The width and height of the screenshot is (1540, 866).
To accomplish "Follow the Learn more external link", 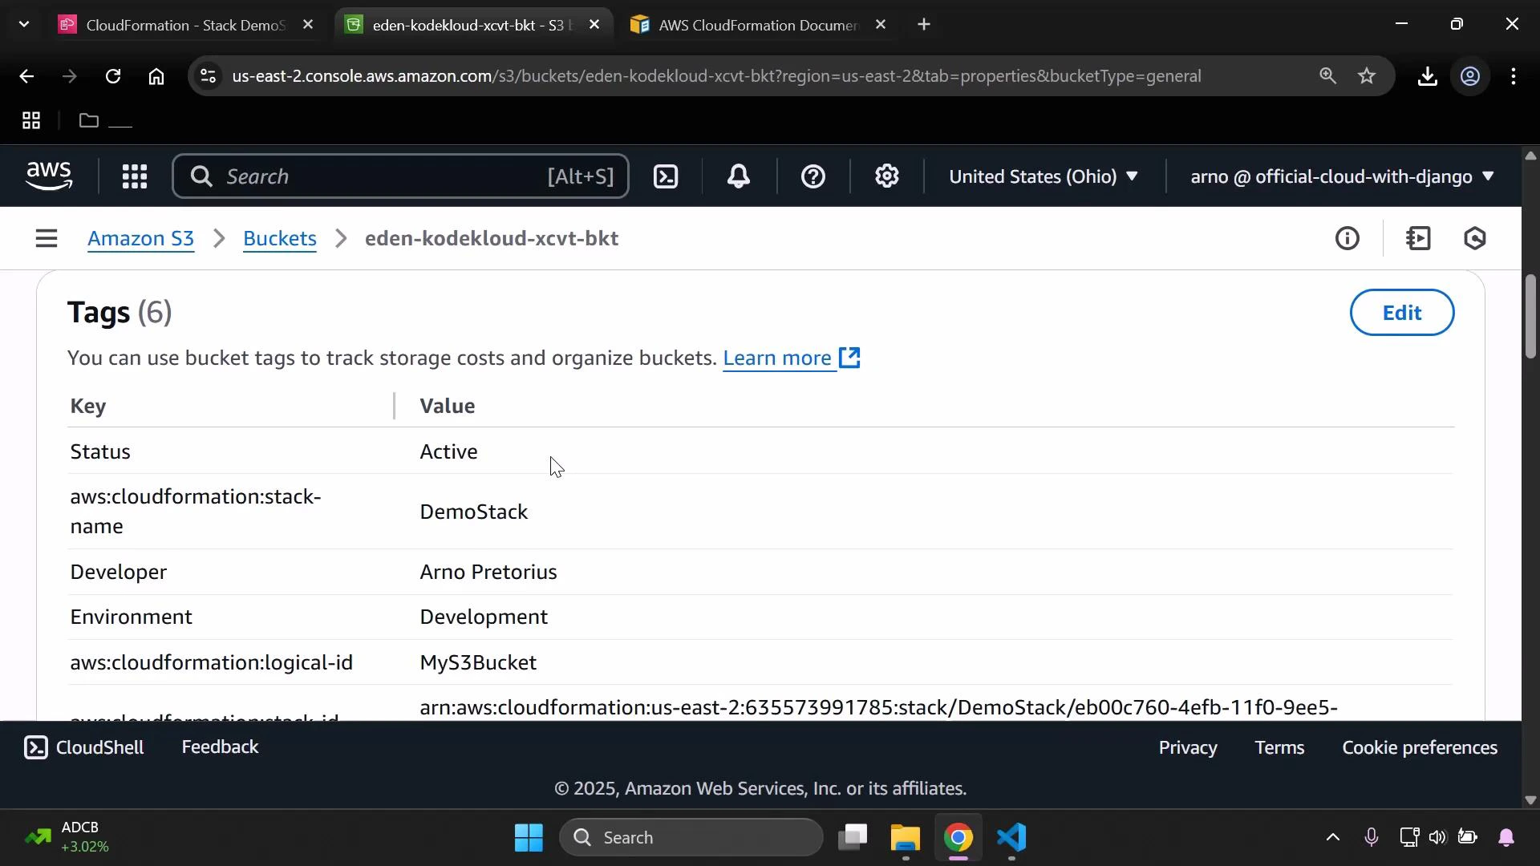I will tap(778, 358).
